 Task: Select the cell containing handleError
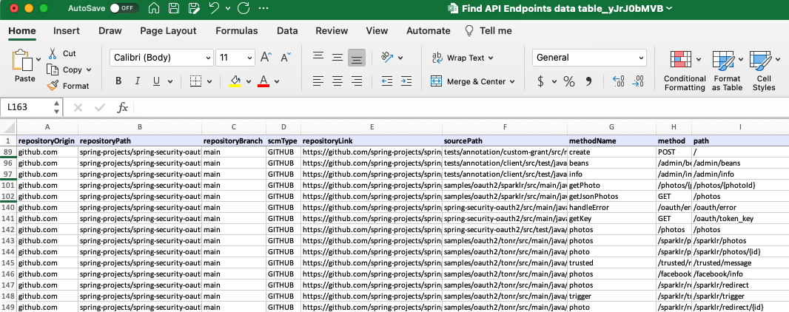click(611, 207)
